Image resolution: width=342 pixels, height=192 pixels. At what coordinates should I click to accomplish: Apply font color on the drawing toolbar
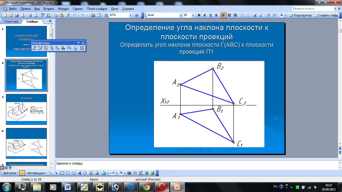pos(121,173)
